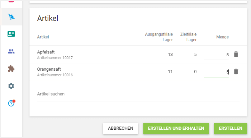
Task: Focus the Orangensaft Menge quantity field
Action: point(216,72)
